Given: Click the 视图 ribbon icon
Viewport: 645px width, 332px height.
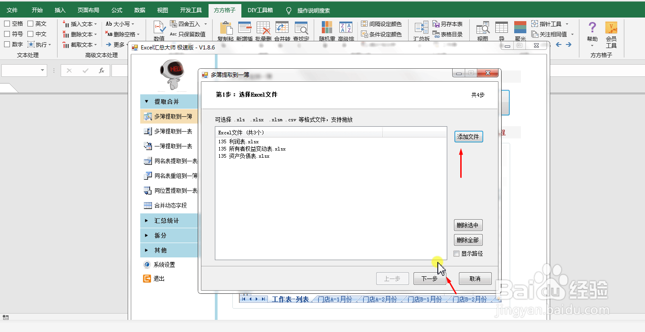Looking at the screenshot, I should tap(483, 28).
